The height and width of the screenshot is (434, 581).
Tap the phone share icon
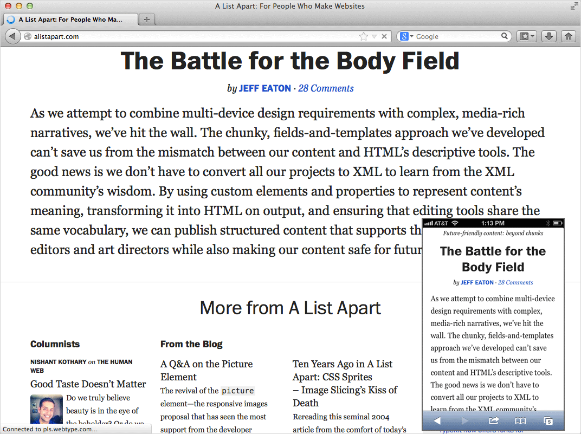(494, 420)
